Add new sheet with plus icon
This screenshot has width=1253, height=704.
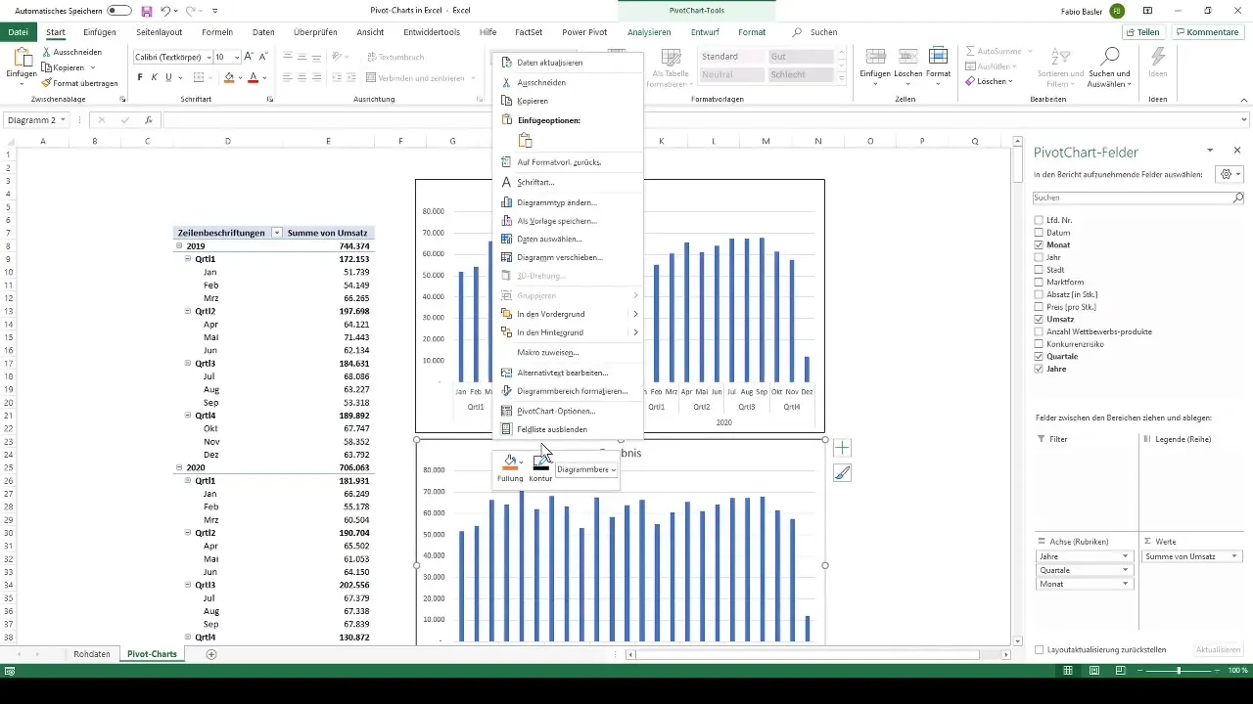(210, 654)
